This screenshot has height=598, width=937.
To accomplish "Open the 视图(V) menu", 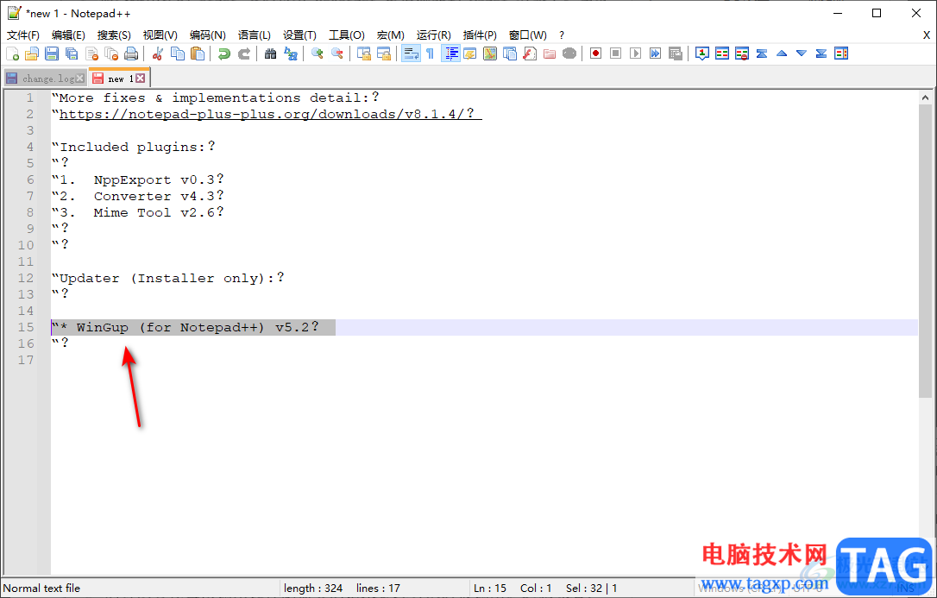I will tap(160, 35).
